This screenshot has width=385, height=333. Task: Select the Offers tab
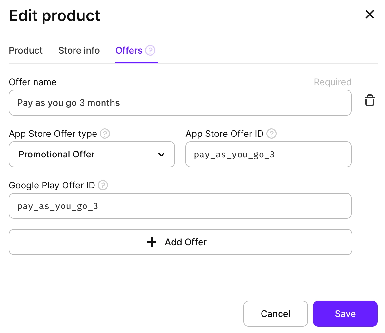click(129, 51)
